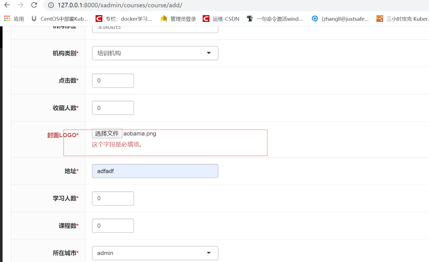This screenshot has width=429, height=262.
Task: Open the 专栏: docker学习 bookmark
Action: pyautogui.click(x=124, y=19)
